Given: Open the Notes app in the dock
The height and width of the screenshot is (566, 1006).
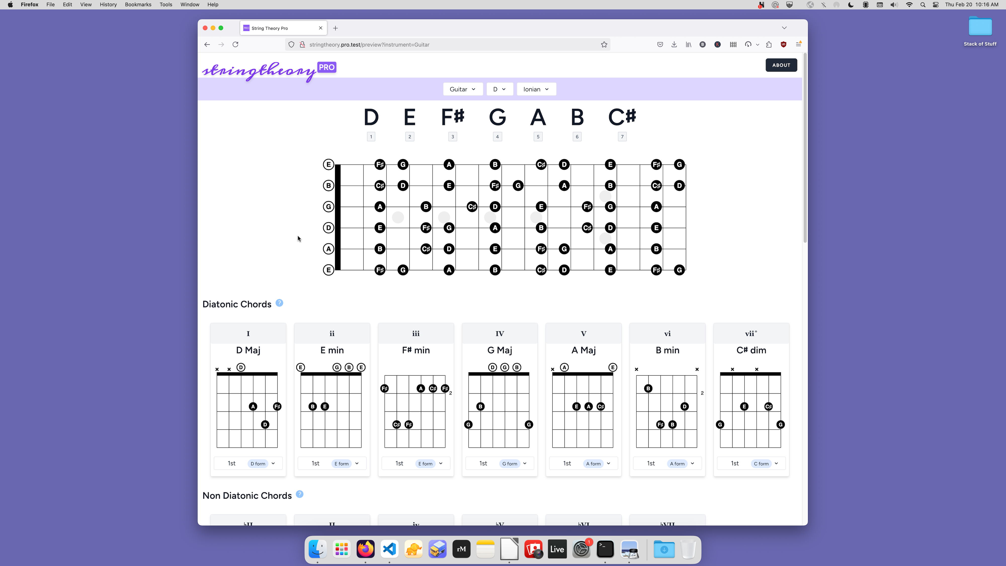Looking at the screenshot, I should 485,549.
